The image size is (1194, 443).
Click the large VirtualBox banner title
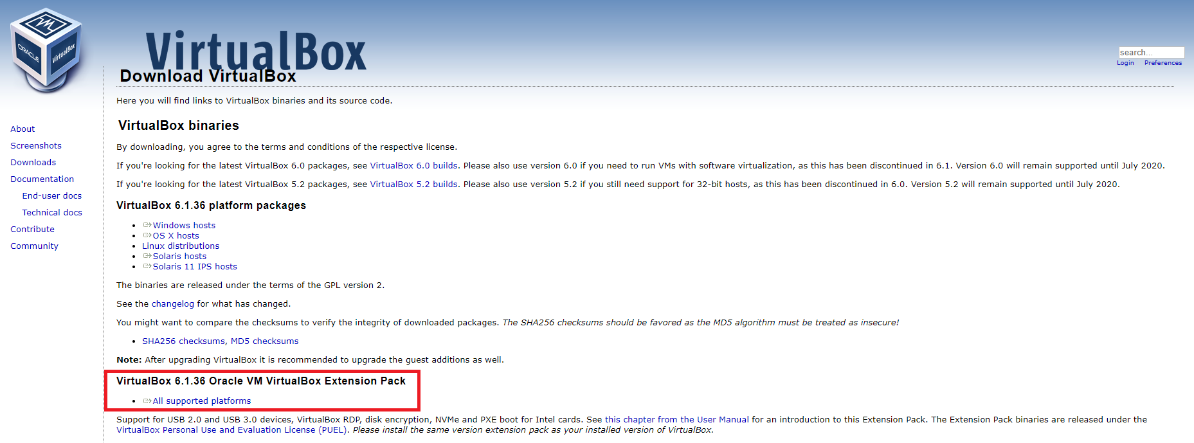point(256,50)
